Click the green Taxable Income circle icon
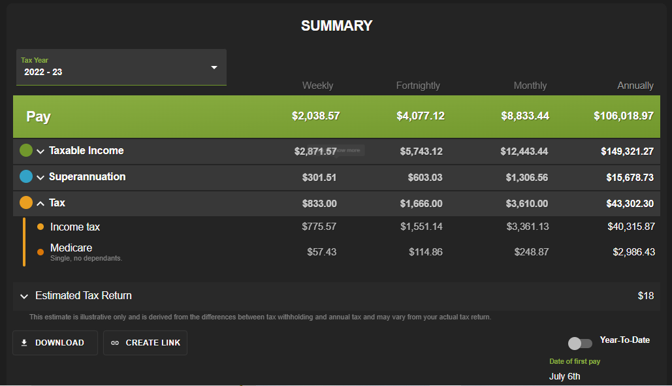Viewport: 672px width, 386px height. 26,150
